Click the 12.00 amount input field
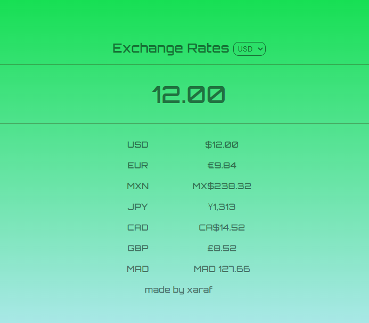The height and width of the screenshot is (323, 369). tap(188, 95)
